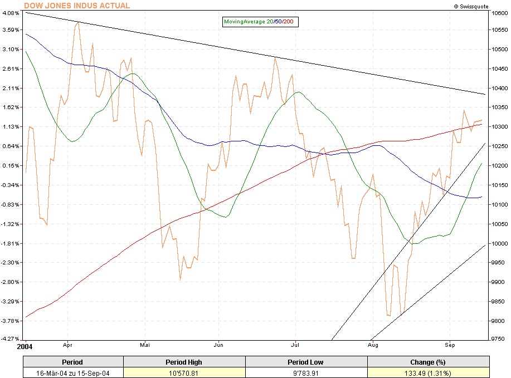Click the 10300 right axis value
The width and height of the screenshot is (511, 378).
500,127
